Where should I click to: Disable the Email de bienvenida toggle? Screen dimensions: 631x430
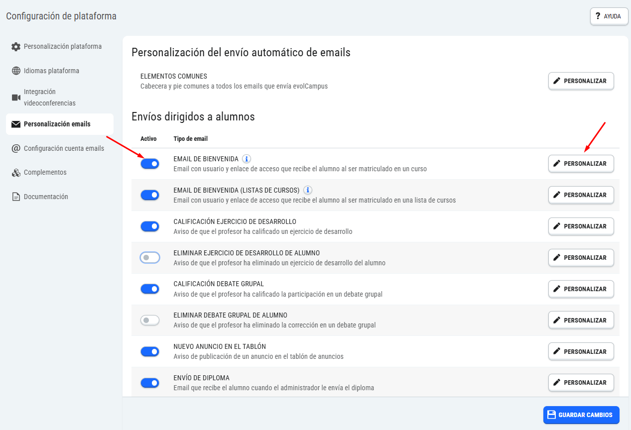150,164
